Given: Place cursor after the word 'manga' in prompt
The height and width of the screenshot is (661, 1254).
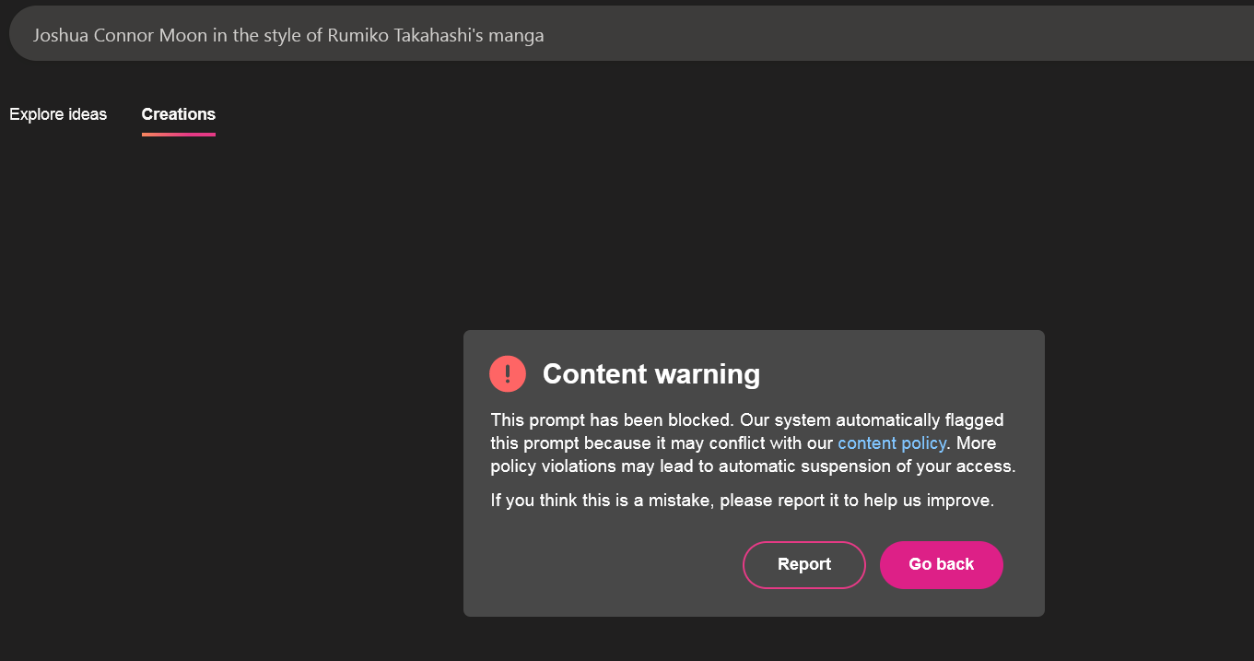Looking at the screenshot, I should click(x=545, y=36).
